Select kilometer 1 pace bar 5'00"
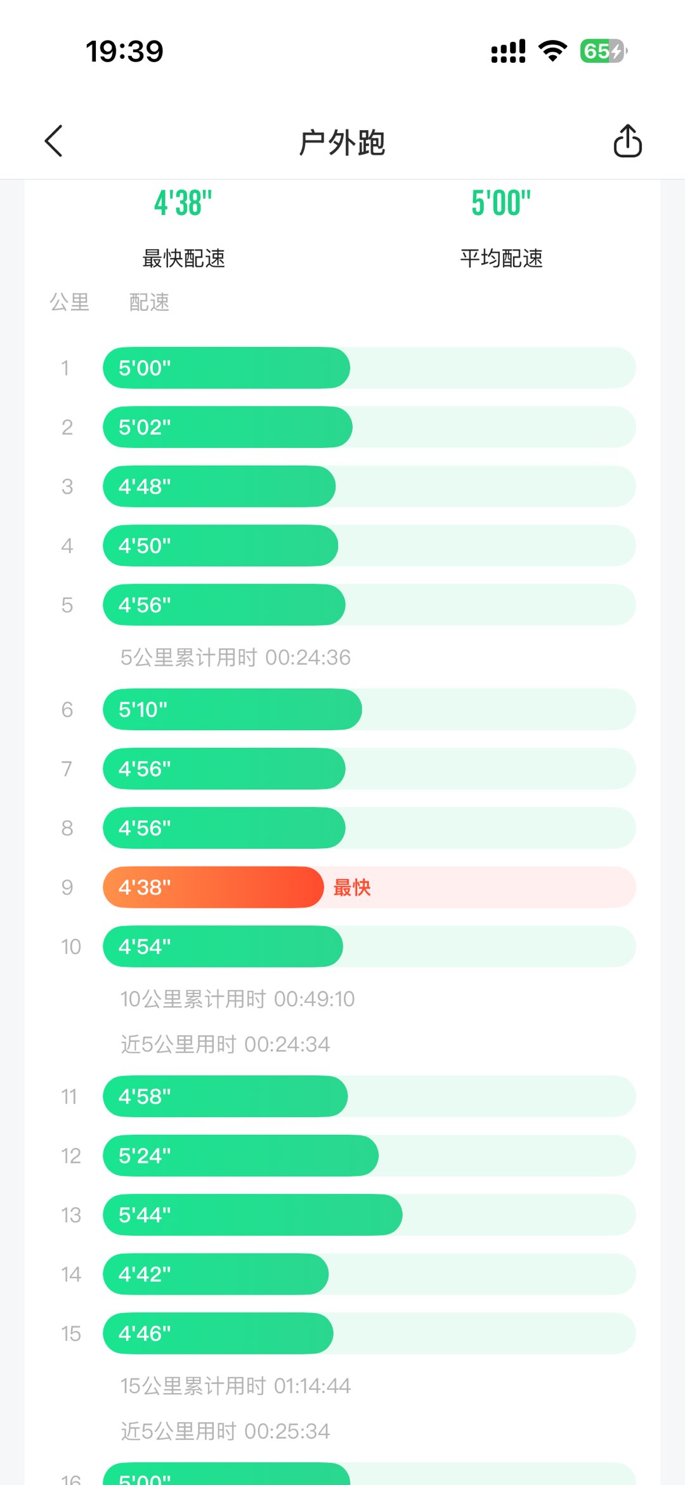 click(226, 368)
